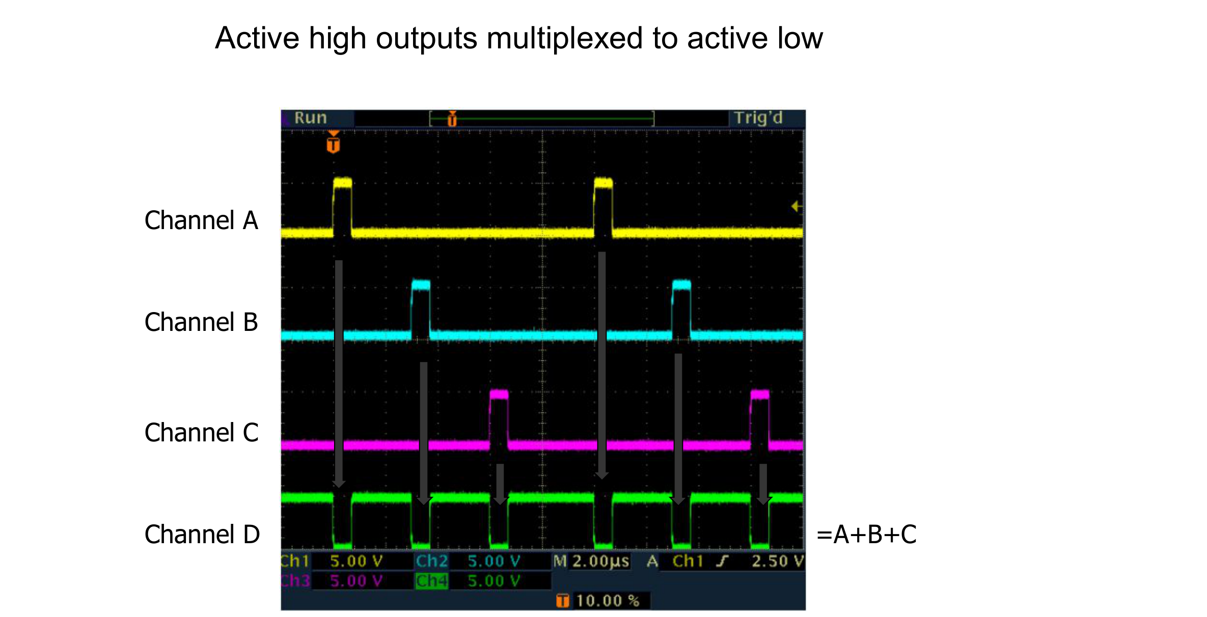1207x617 pixels.
Task: Click the Ch1 '5.00 V' scale readout
Action: 356,562
